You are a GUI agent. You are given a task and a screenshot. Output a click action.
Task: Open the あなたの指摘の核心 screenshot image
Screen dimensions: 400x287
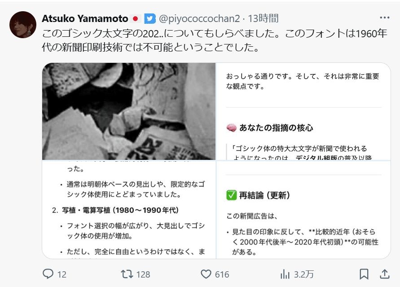click(x=303, y=111)
